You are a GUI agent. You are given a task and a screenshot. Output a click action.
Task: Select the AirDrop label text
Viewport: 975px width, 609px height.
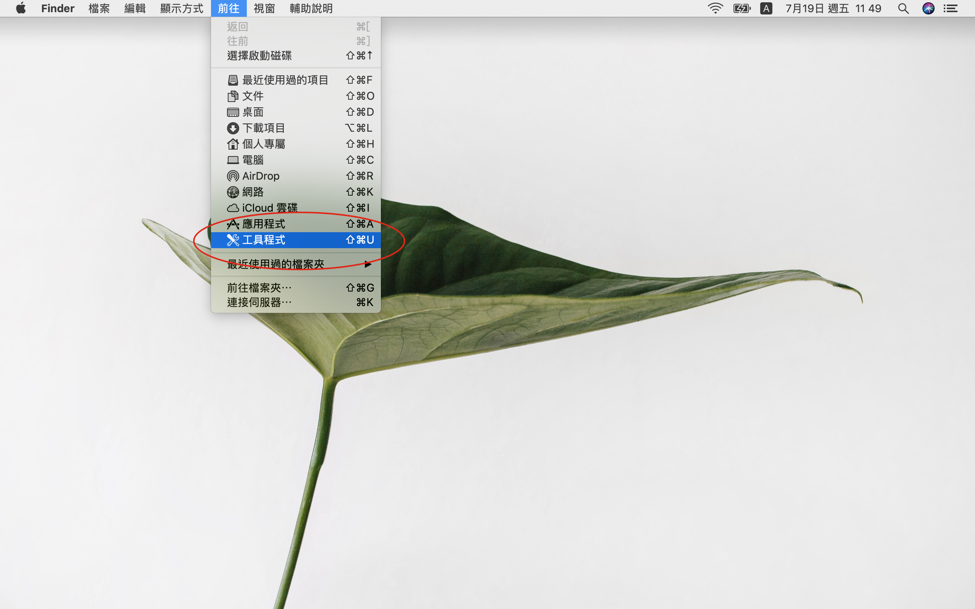coord(261,176)
